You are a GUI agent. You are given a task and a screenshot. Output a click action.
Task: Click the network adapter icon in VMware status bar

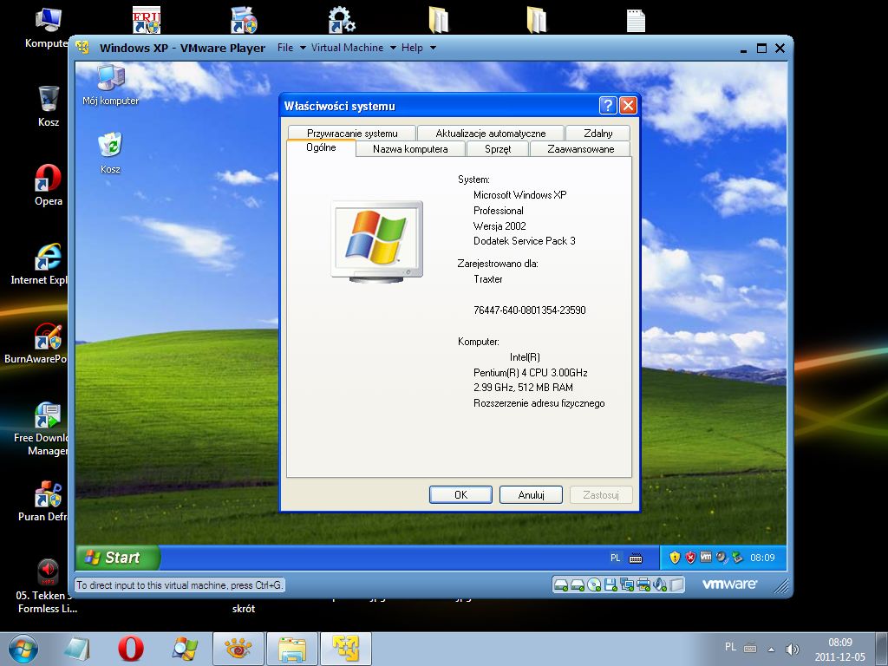click(x=626, y=585)
